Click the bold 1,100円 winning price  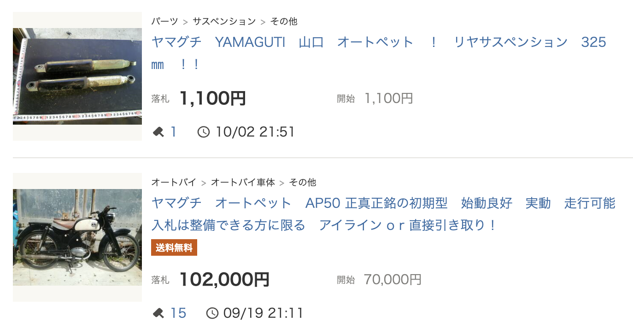212,98
